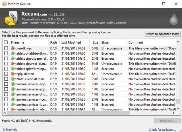Click red status icon for tabletpcjournal-dl.m file
This screenshot has width=182, height=132.
point(13,64)
